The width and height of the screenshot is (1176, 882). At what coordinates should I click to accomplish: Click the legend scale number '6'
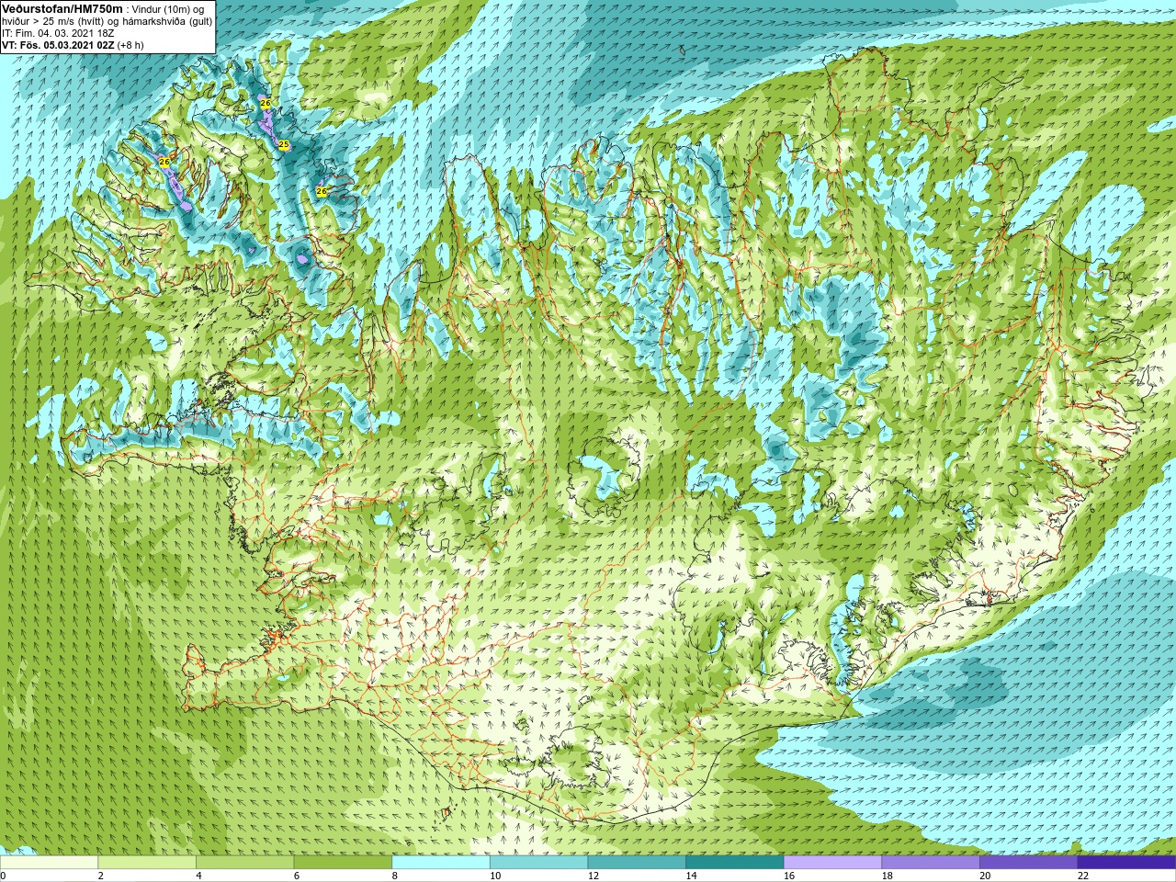click(297, 876)
